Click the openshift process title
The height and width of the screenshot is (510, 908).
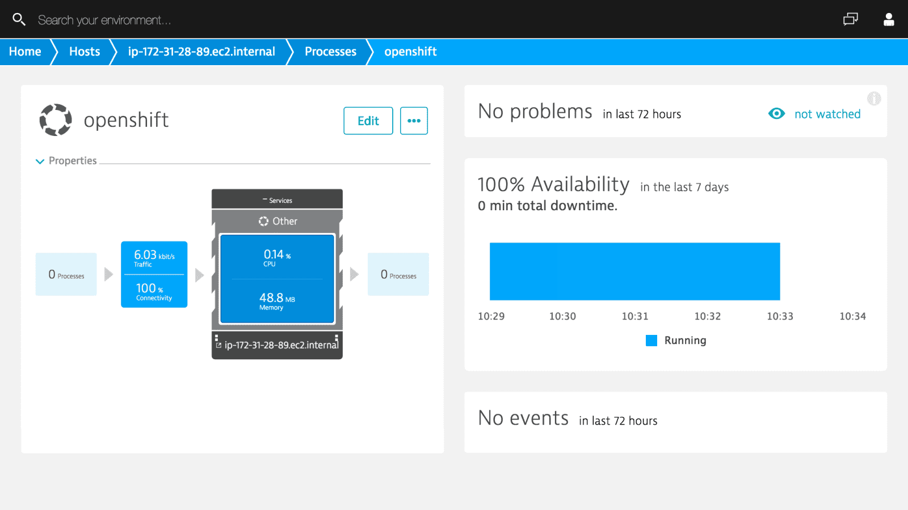pos(126,120)
